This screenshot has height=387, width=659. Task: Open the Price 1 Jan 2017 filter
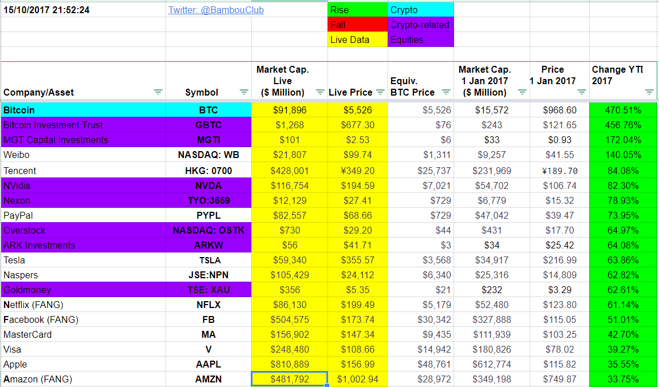point(582,92)
